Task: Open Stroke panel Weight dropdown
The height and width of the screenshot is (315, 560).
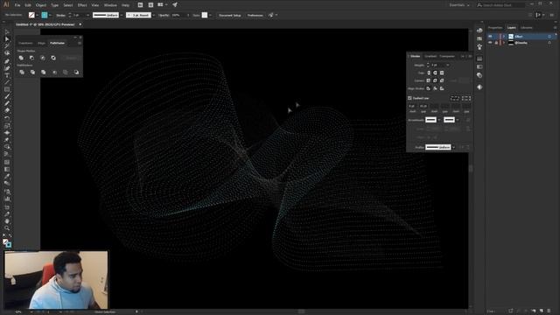Action: [448, 66]
